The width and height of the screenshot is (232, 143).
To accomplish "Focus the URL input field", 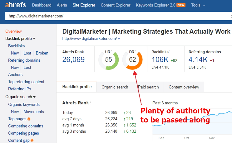I will [x=118, y=16].
